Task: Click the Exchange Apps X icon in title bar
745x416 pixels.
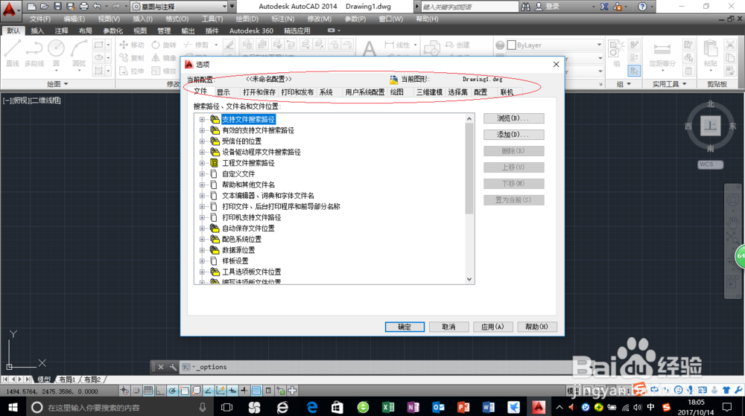Action: coord(604,7)
